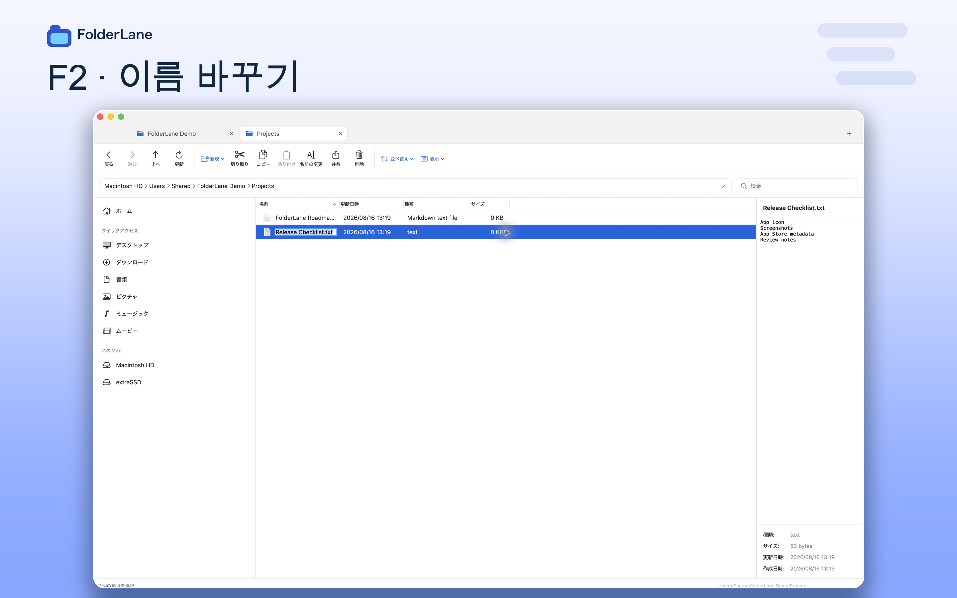Open the 新規 new item dropdown

(x=212, y=158)
